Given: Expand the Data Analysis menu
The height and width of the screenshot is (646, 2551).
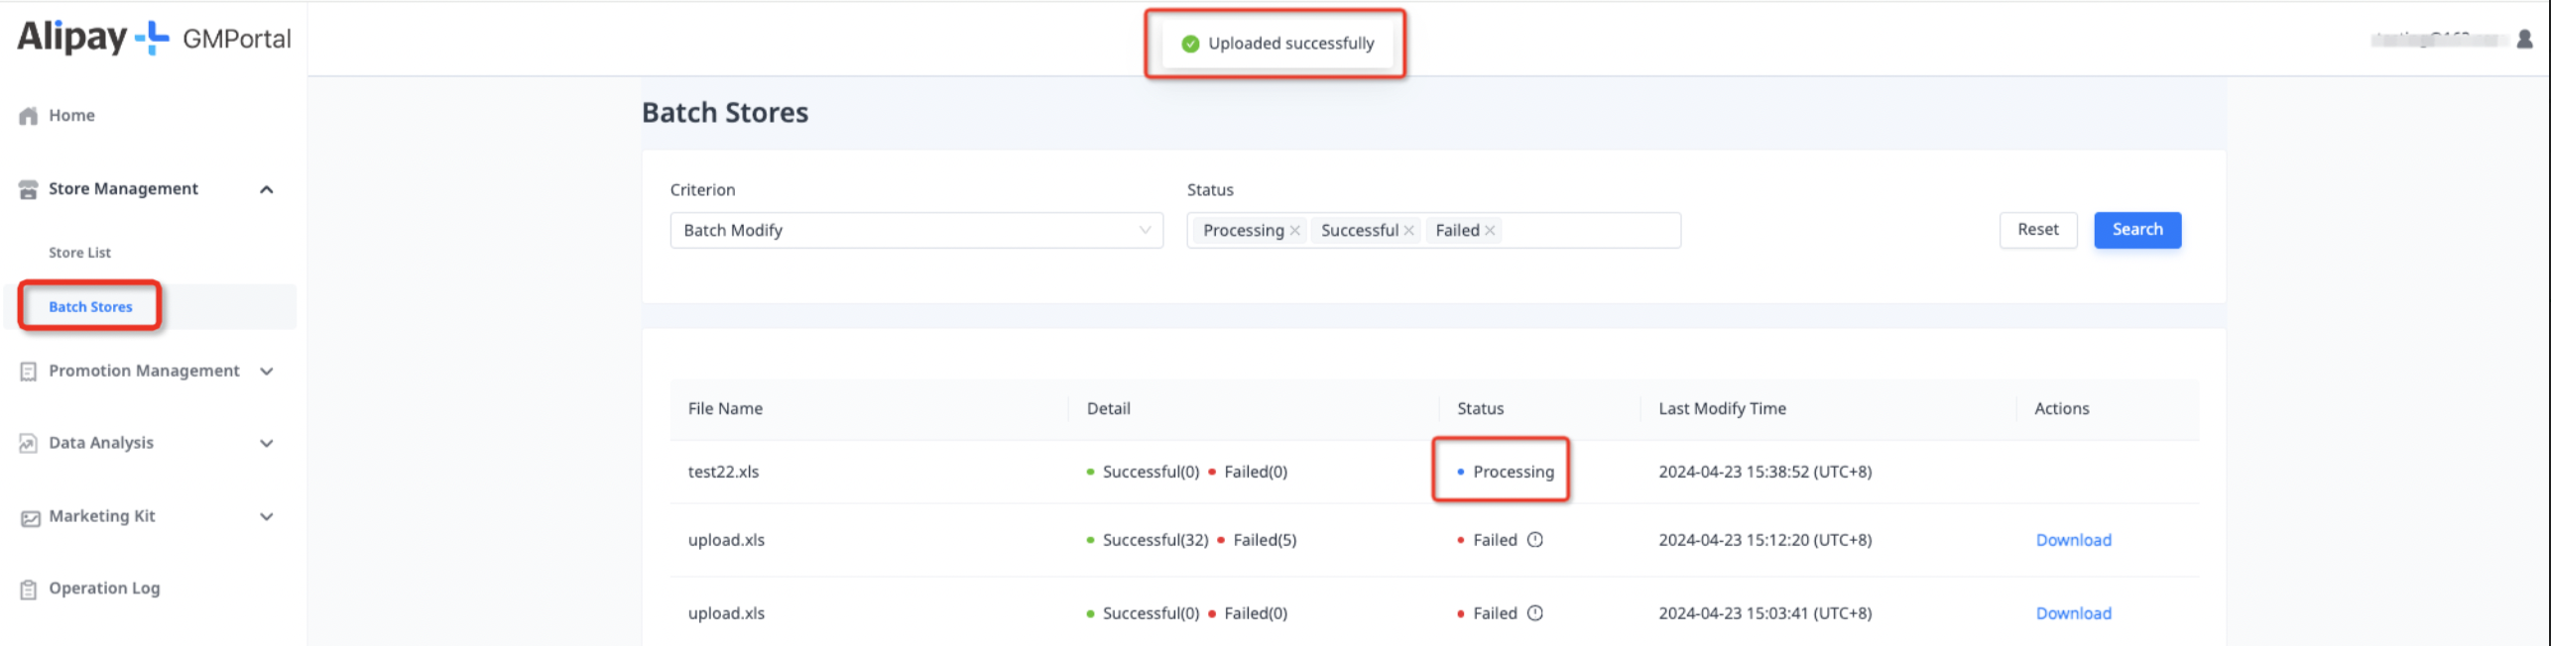Looking at the screenshot, I should [x=267, y=444].
